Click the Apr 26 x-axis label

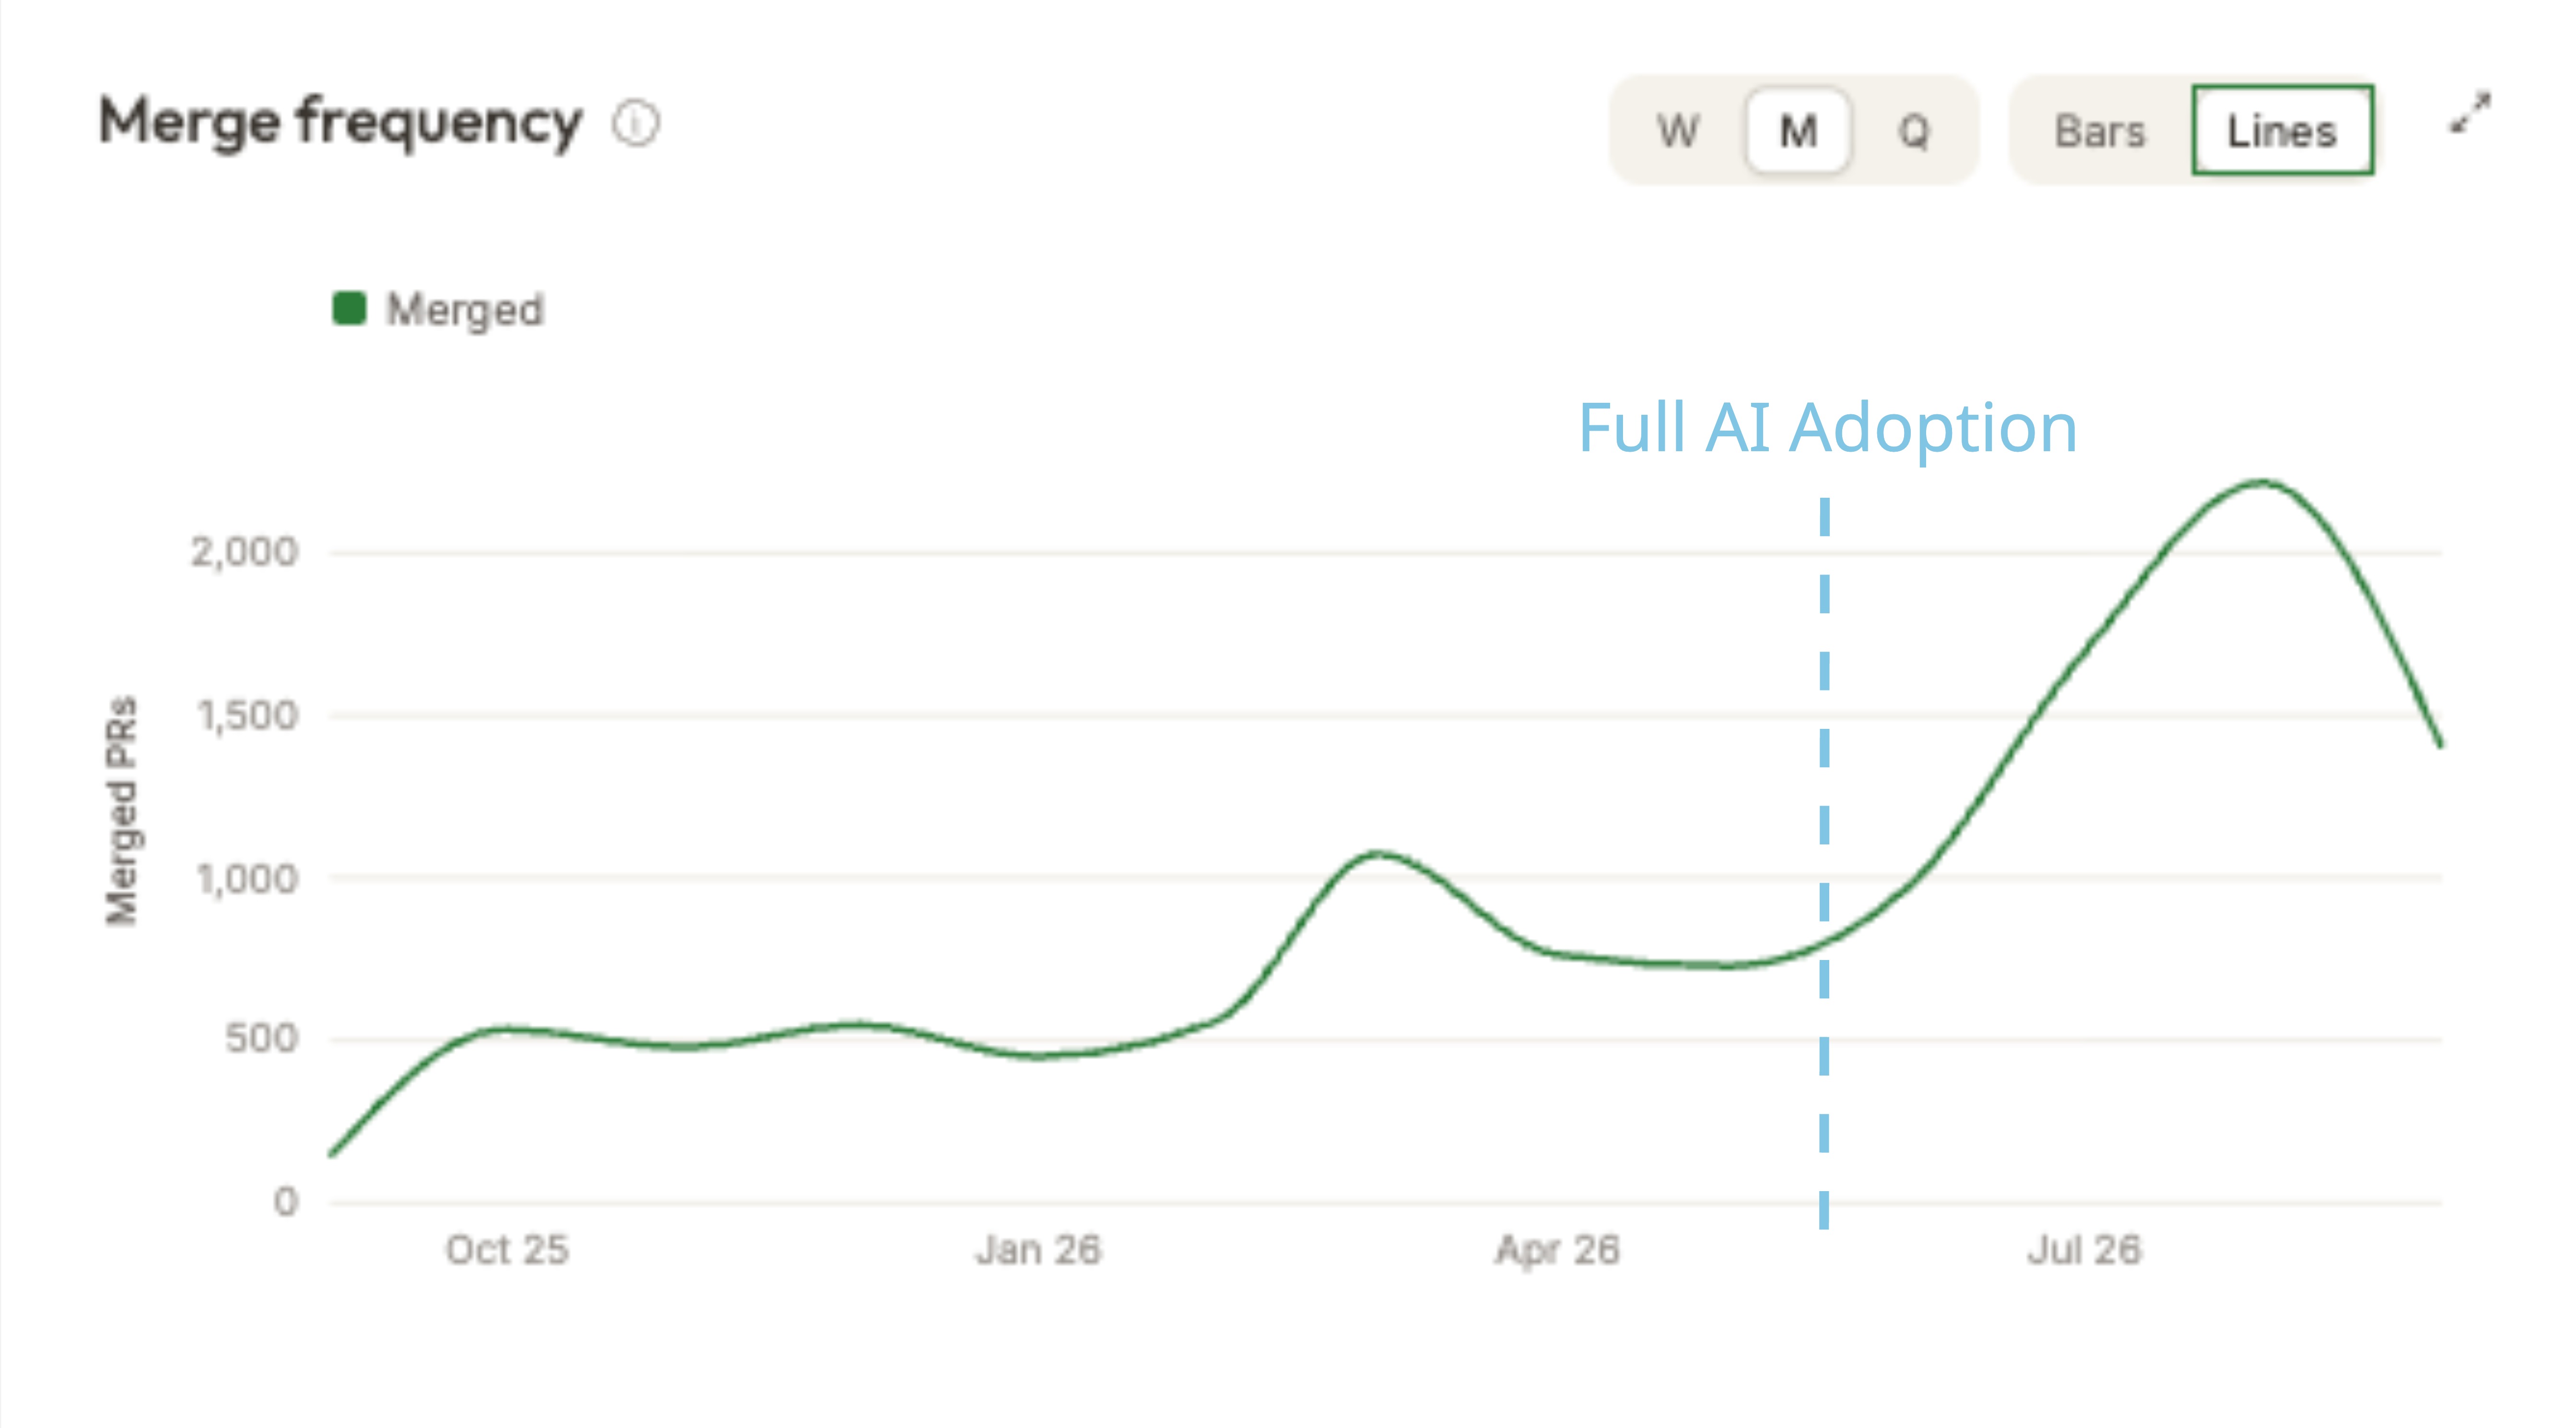(x=1557, y=1251)
